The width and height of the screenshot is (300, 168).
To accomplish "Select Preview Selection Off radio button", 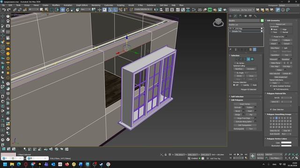I will (x=234, y=85).
